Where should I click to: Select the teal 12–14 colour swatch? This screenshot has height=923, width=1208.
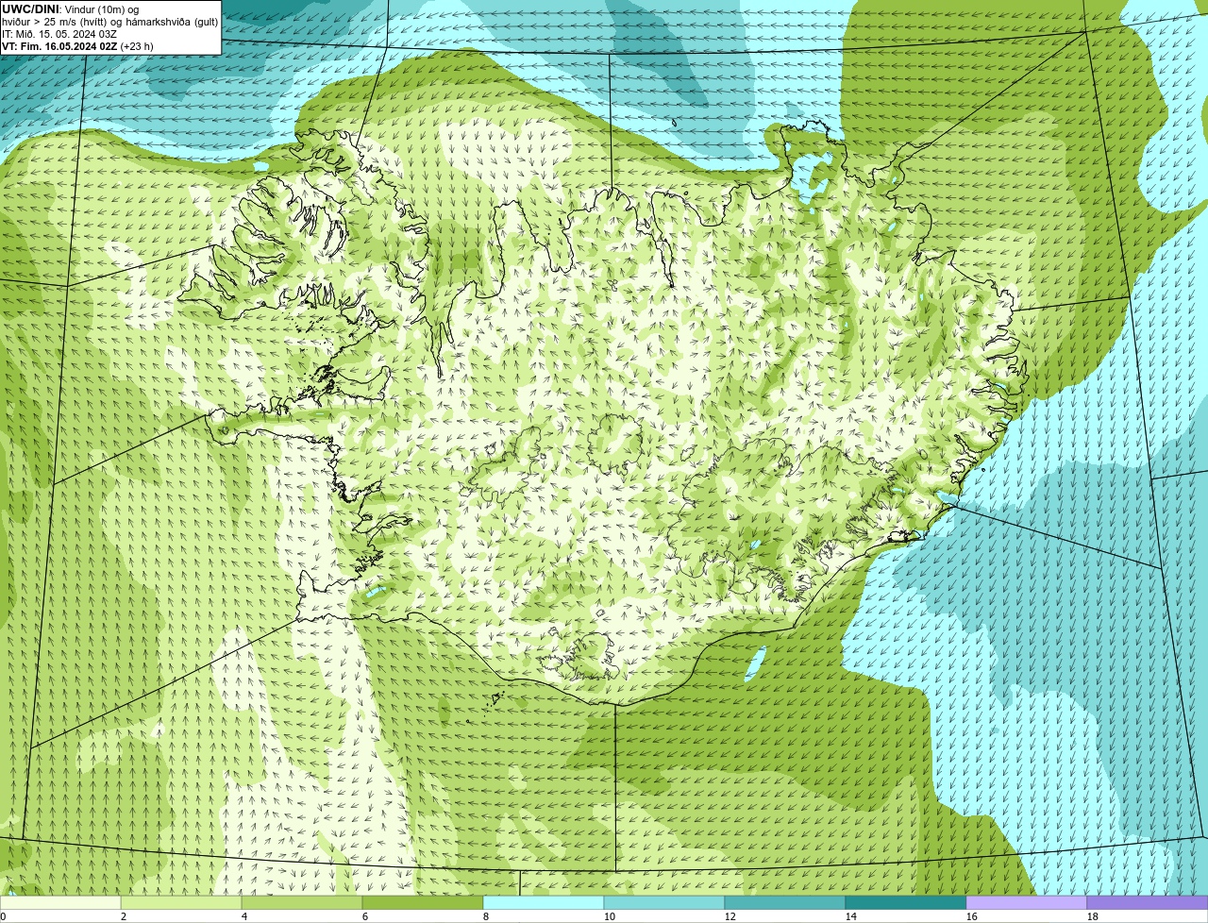pyautogui.click(x=785, y=903)
